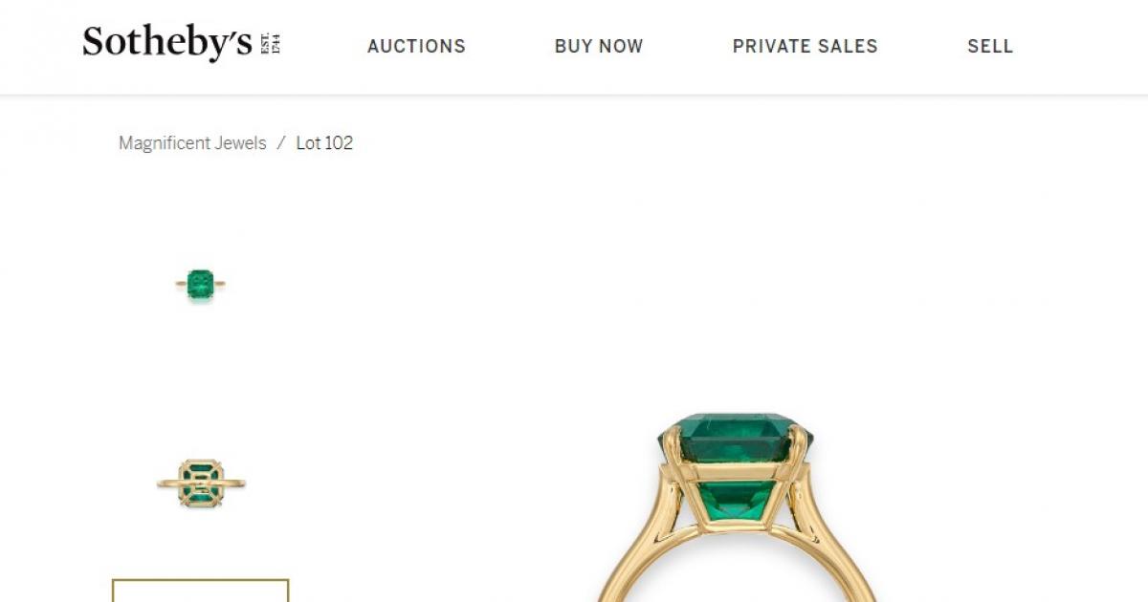Show the underside-view ring thumbnail
1148x602 pixels.
click(x=201, y=484)
